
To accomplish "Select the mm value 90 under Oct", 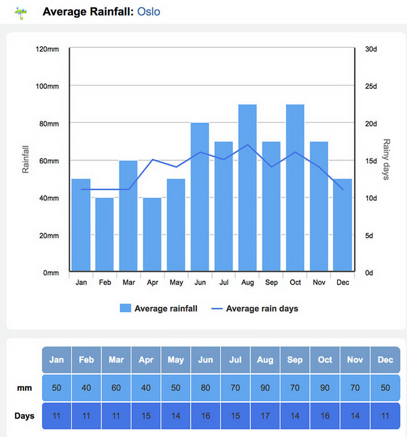I will [325, 388].
